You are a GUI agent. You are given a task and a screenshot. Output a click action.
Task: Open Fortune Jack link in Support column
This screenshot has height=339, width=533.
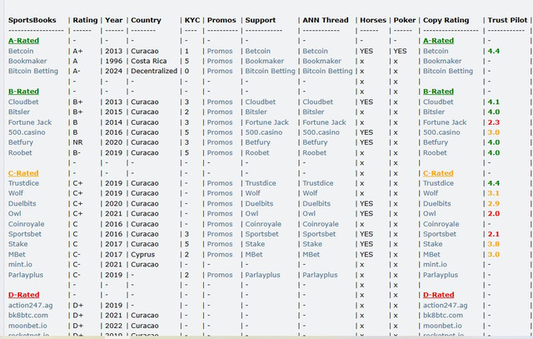[x=266, y=122]
